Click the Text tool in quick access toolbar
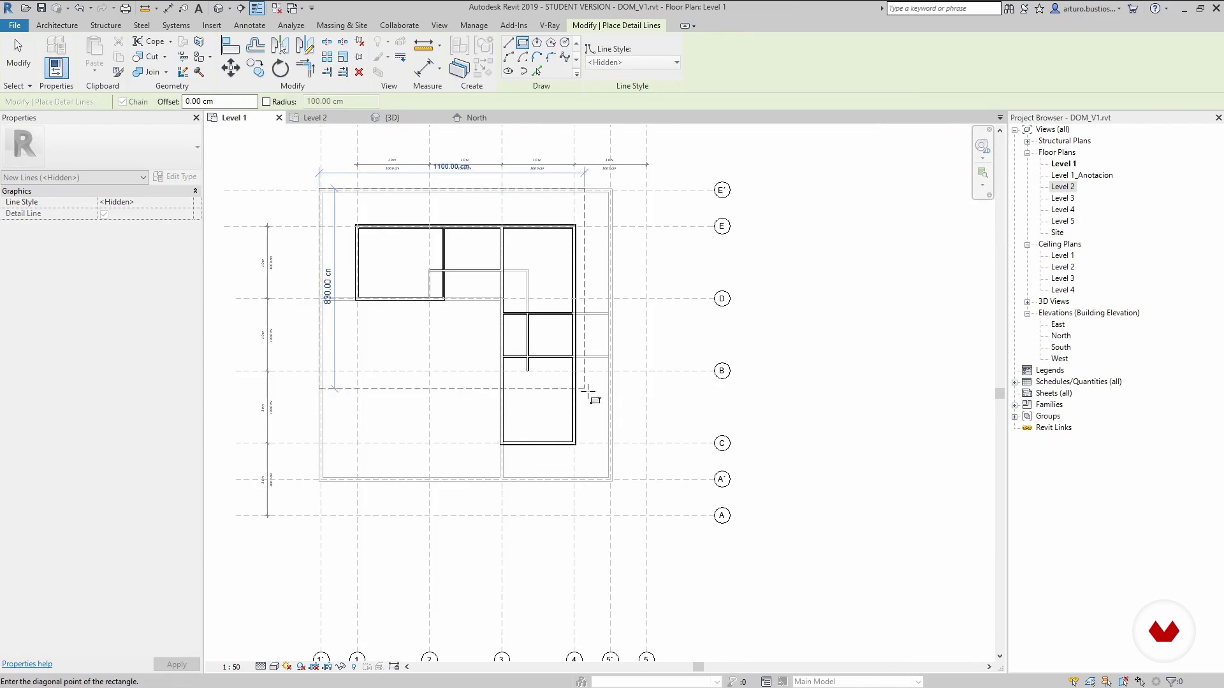The height and width of the screenshot is (688, 1224). coord(198,8)
